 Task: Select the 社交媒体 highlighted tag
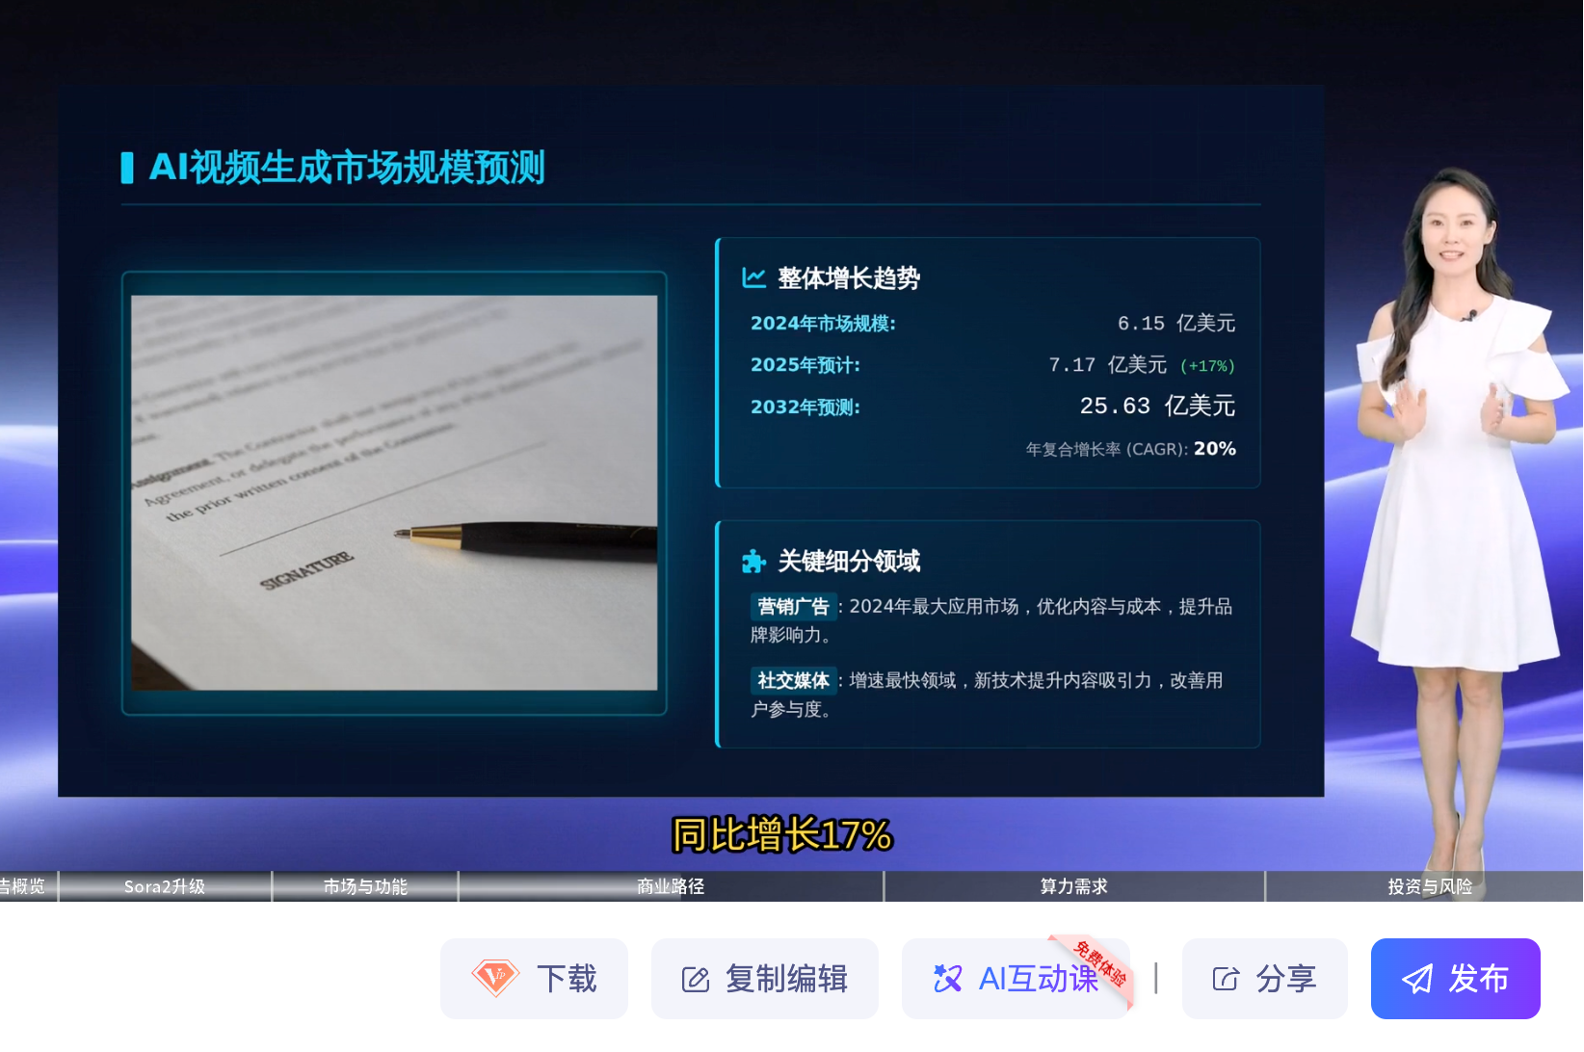793,680
